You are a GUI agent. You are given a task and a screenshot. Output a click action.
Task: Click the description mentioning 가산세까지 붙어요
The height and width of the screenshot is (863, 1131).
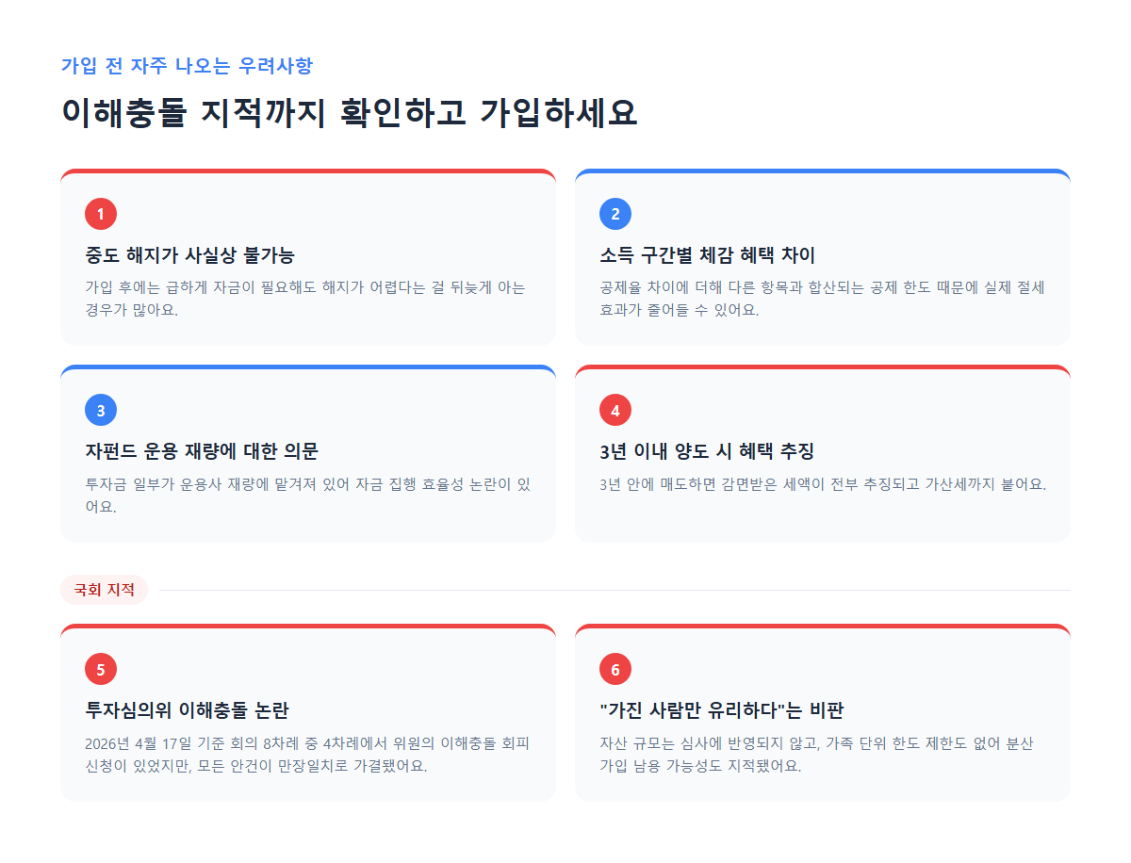pos(823,484)
